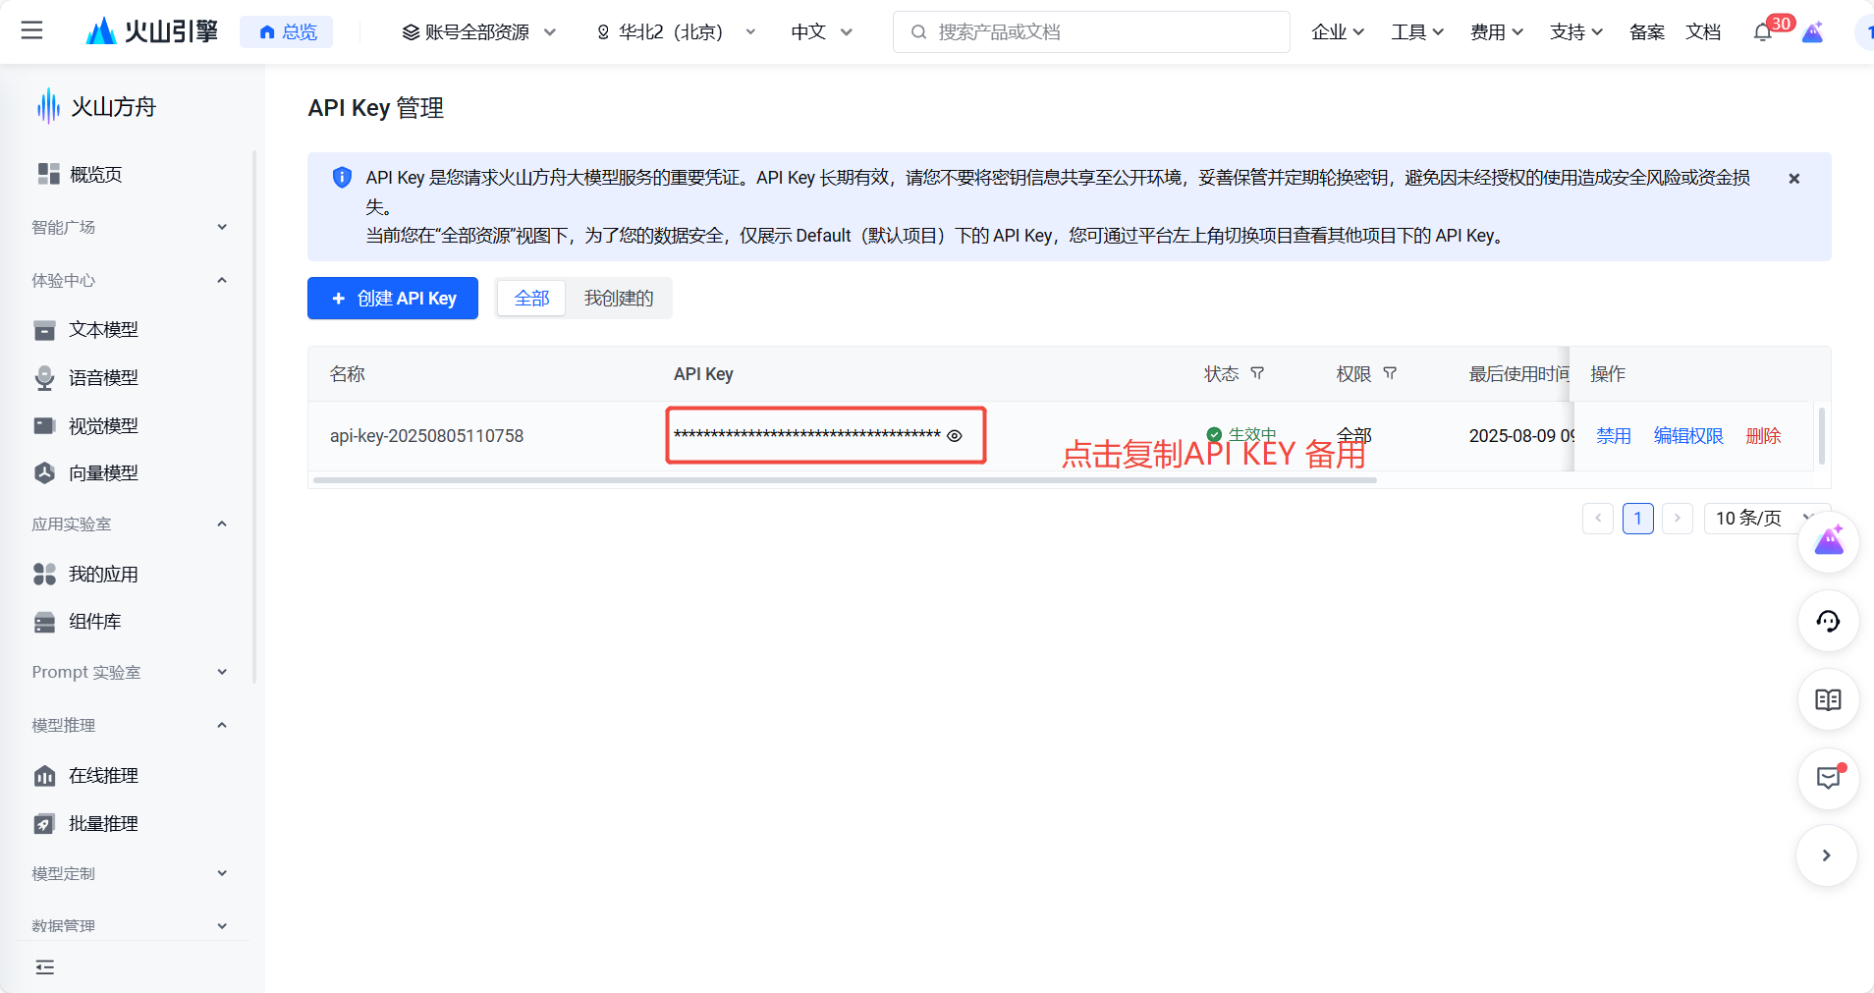The image size is (1874, 993).
Task: Click the masked API key to copy
Action: 807,435
